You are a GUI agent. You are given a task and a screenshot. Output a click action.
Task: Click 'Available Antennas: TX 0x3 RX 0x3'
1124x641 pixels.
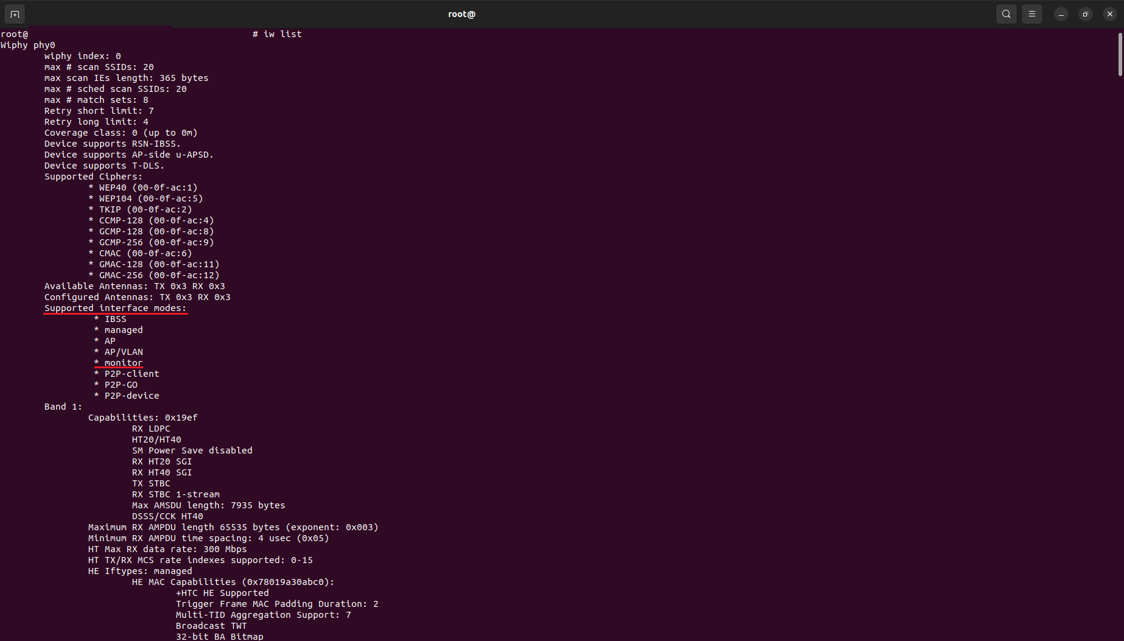point(135,286)
